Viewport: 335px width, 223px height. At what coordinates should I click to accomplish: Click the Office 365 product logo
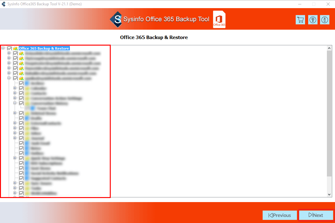pyautogui.click(x=219, y=19)
